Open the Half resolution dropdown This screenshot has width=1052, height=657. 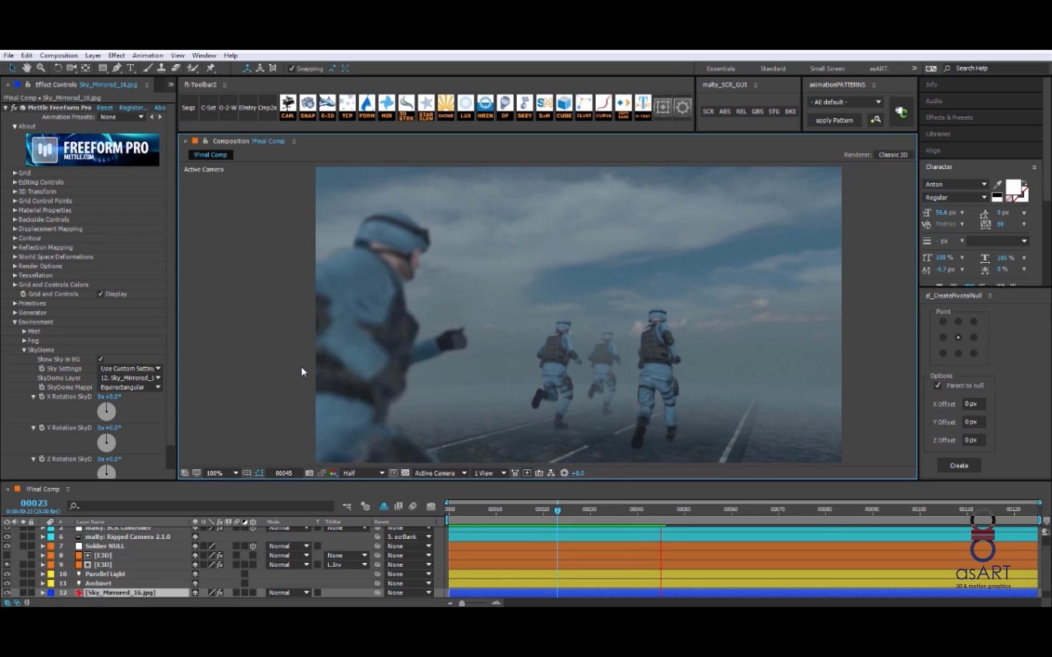(x=363, y=473)
